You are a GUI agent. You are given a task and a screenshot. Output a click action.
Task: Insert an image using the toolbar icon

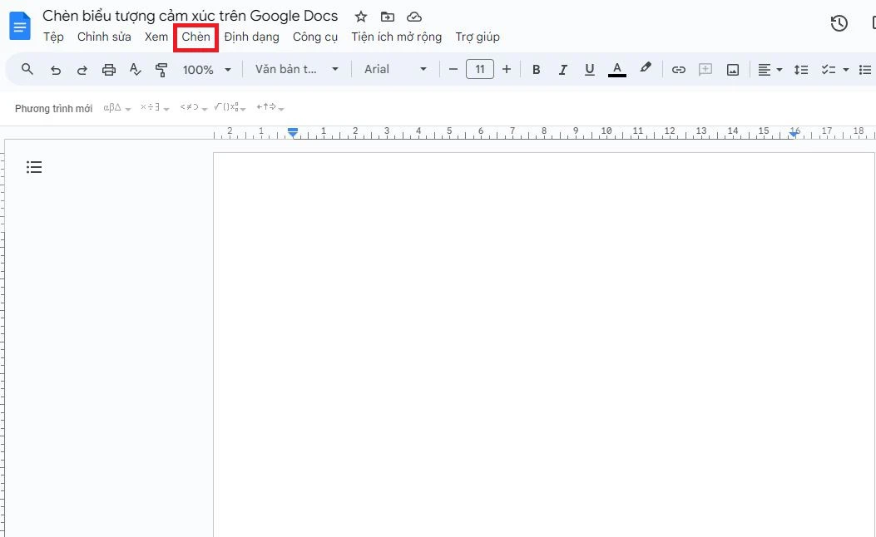[x=732, y=69]
